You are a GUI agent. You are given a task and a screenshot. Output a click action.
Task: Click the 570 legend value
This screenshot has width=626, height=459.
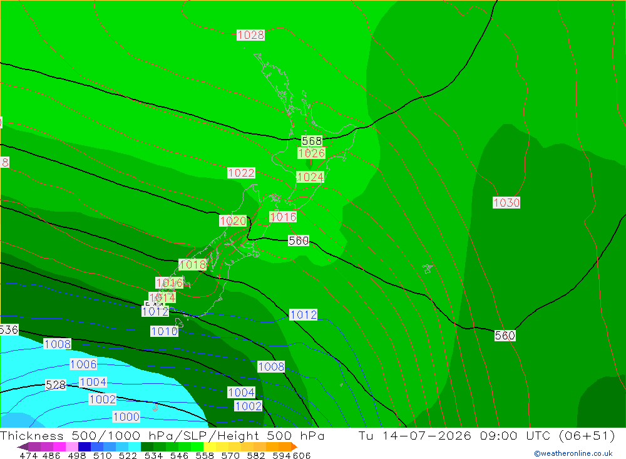tap(230, 456)
